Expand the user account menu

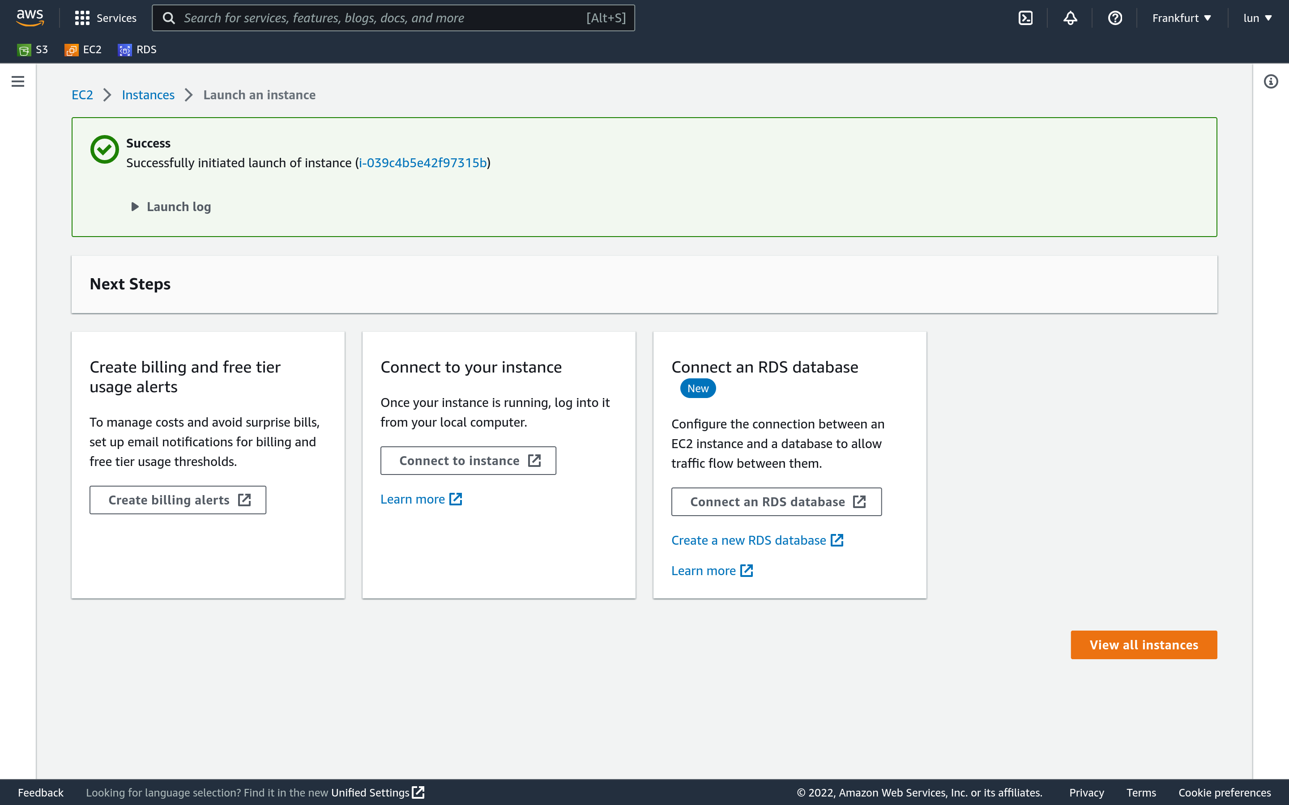pyautogui.click(x=1258, y=17)
